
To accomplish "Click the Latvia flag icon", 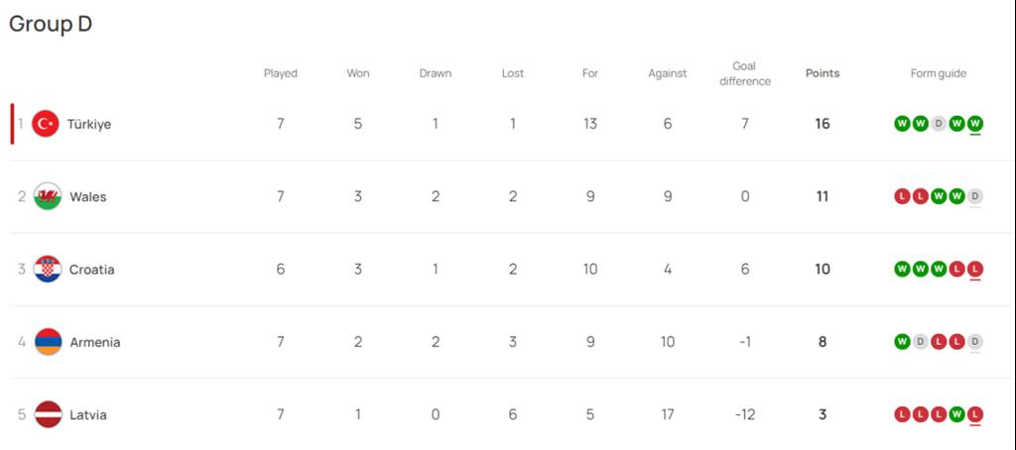I will 48,414.
